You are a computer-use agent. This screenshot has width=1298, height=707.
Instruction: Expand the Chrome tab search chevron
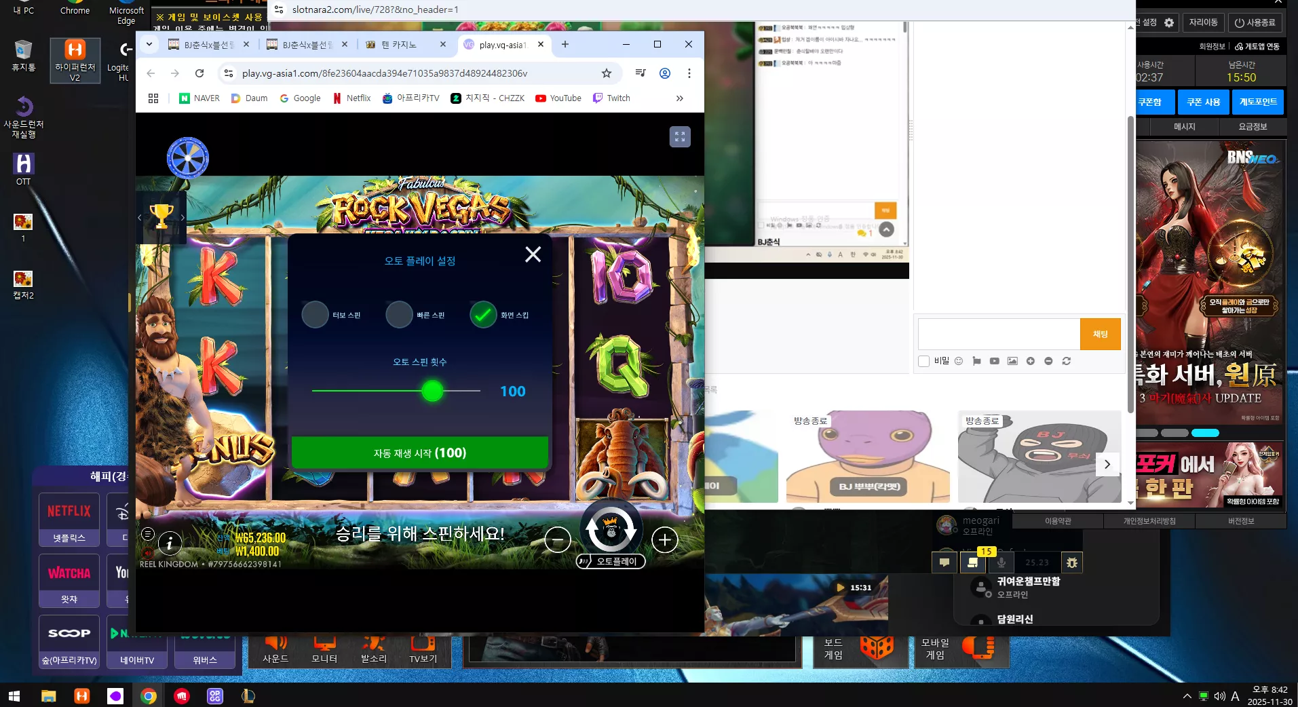click(149, 44)
